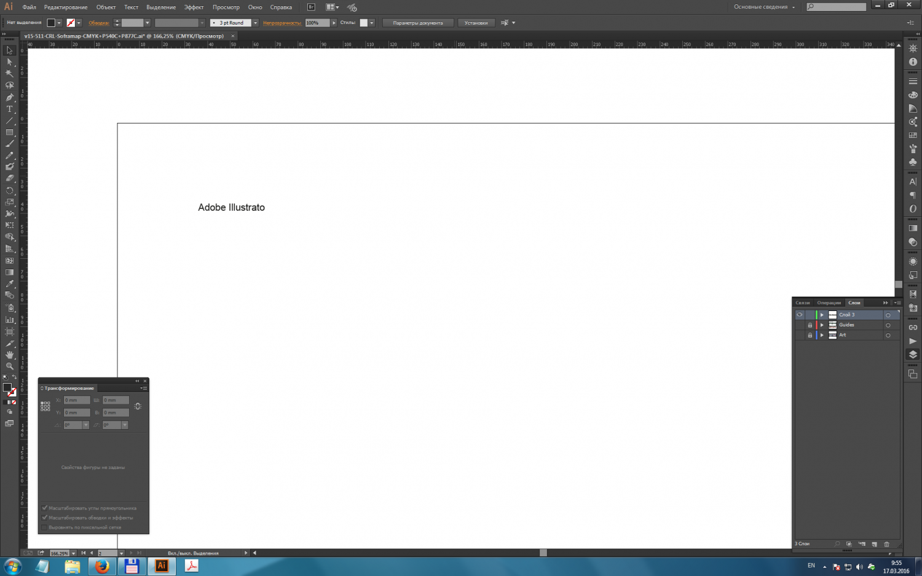Viewport: 922px width, 576px height.
Task: Open Firefox from the Windows taskbar
Action: click(x=102, y=566)
